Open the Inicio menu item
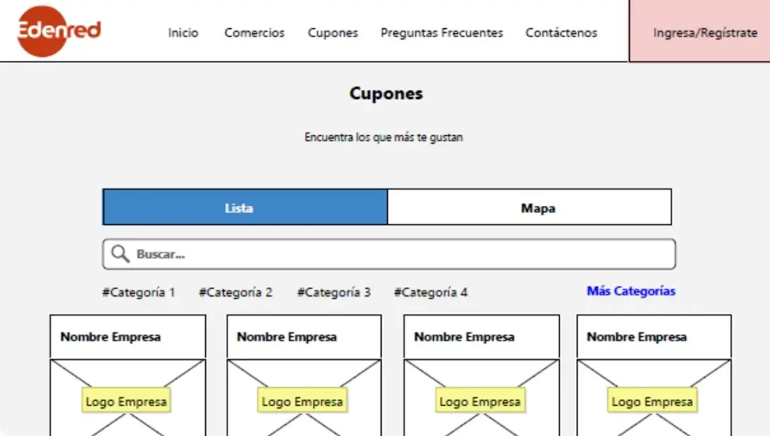 (x=183, y=33)
